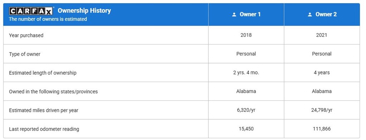This screenshot has width=366, height=140.
Task: Select the Owner 1 column header
Action: (246, 14)
